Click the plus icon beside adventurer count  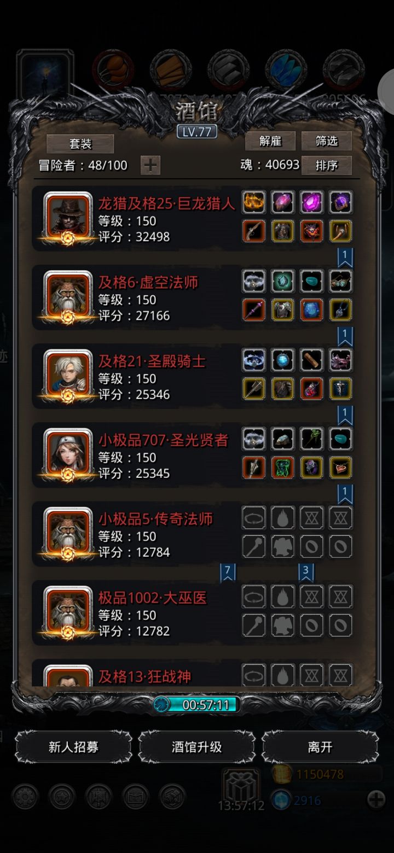coord(150,165)
